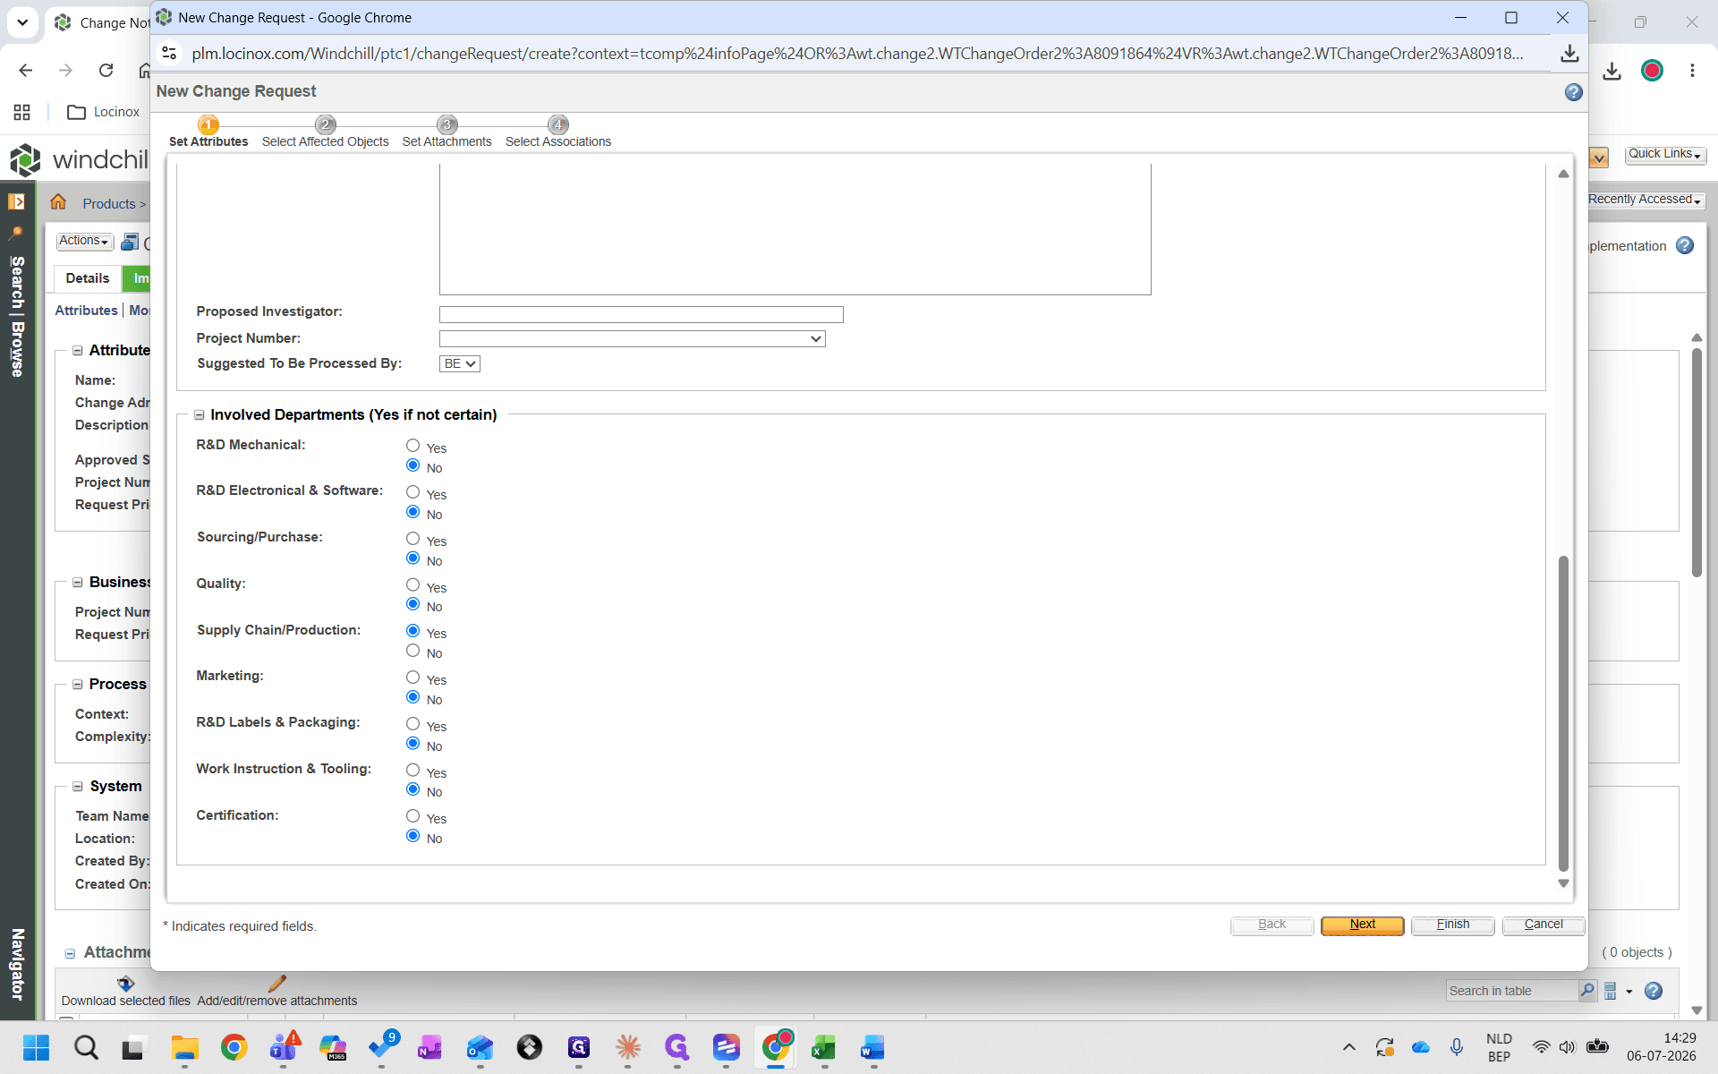Click the search in table magnifier icon
The height and width of the screenshot is (1074, 1718).
[x=1587, y=990]
